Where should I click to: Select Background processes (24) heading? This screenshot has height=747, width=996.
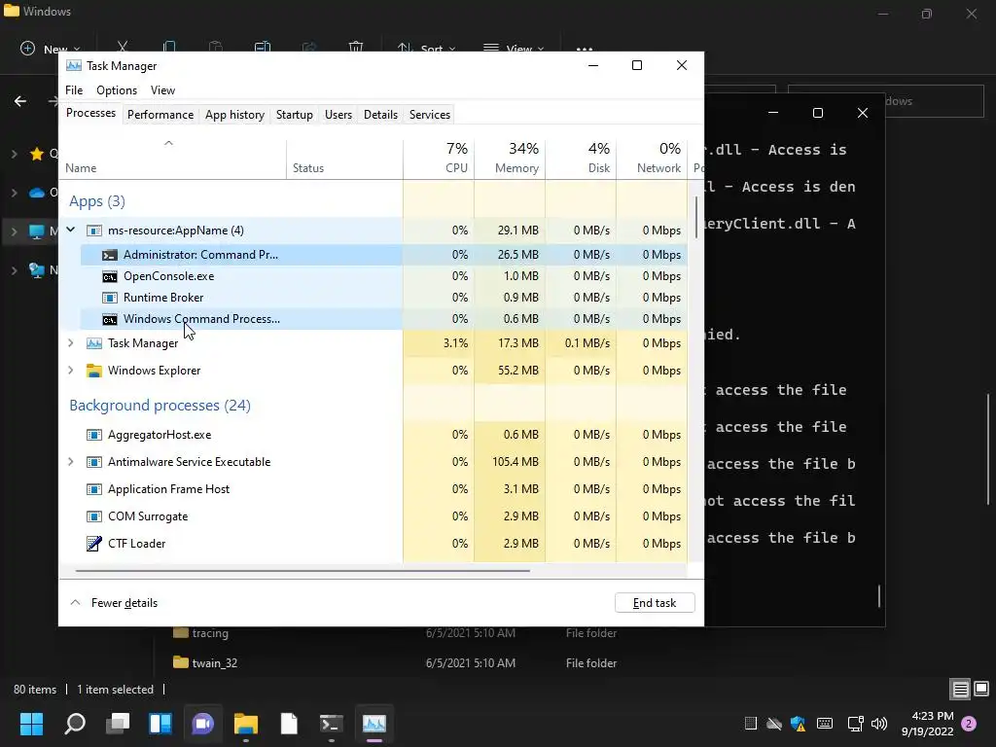[160, 406]
